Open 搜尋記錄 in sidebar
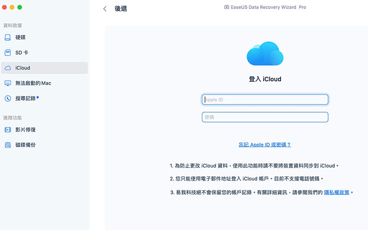368x230 pixels. (44, 98)
